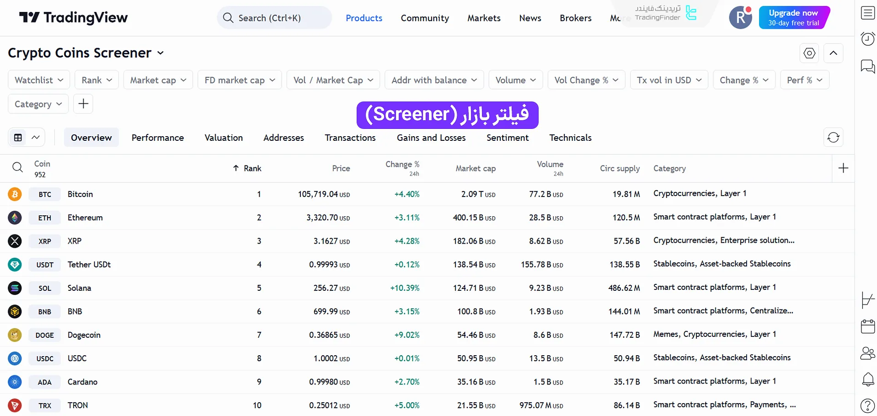Show notifications via the bell icon
This screenshot has height=416, width=877.
[867, 380]
